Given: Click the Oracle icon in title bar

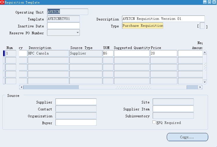Looking at the screenshot, I should (x=2, y=2).
